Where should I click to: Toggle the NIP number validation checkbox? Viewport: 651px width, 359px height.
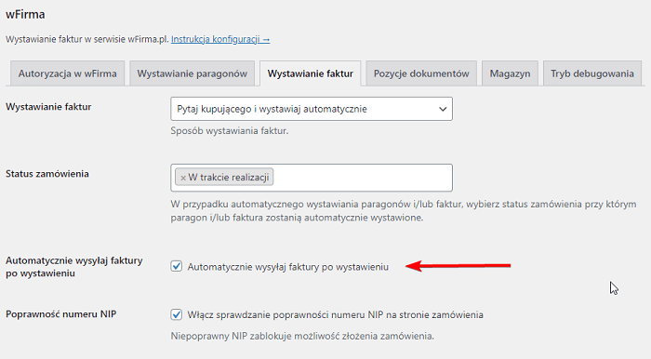tap(177, 314)
